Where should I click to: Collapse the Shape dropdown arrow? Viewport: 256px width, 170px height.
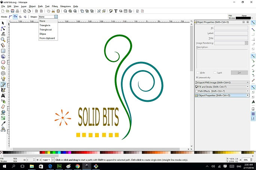point(56,17)
